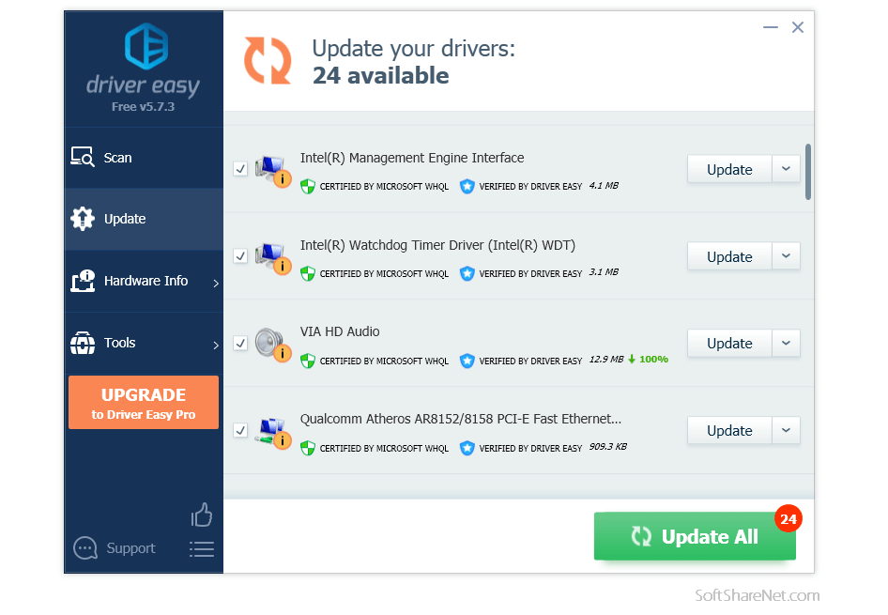Click the driver list scrollbar thumb
The height and width of the screenshot is (615, 888).
point(808,172)
